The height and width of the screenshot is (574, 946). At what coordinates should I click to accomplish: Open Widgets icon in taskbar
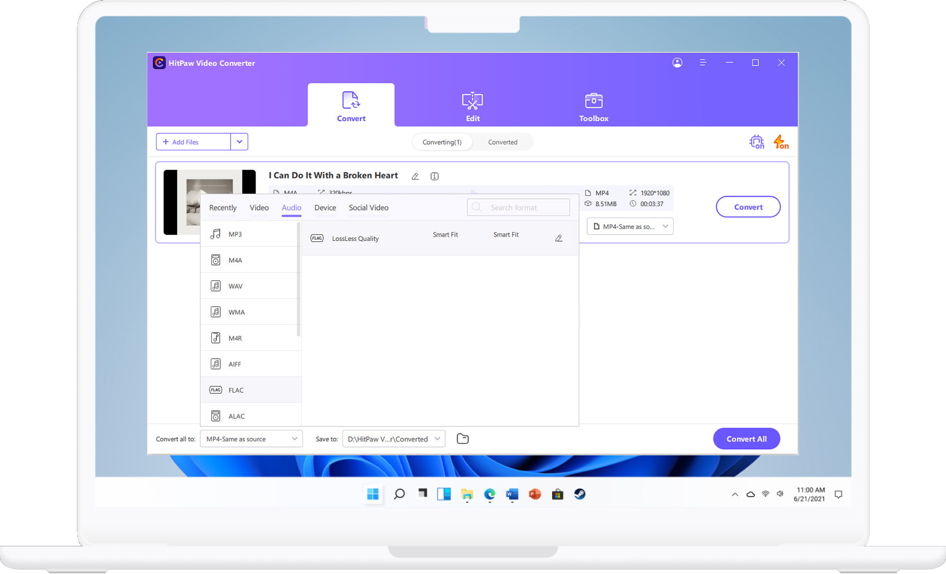(x=444, y=494)
